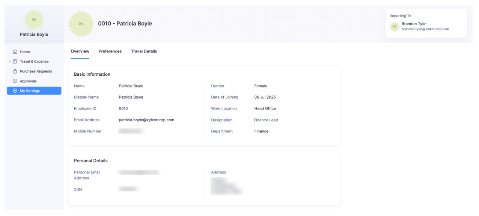Image resolution: width=479 pixels, height=216 pixels.
Task: Click the Travel & Expense icon
Action: click(15, 61)
